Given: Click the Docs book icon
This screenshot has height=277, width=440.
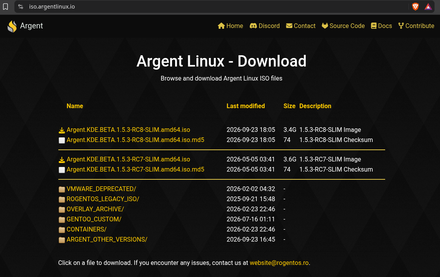Looking at the screenshot, I should (x=373, y=26).
